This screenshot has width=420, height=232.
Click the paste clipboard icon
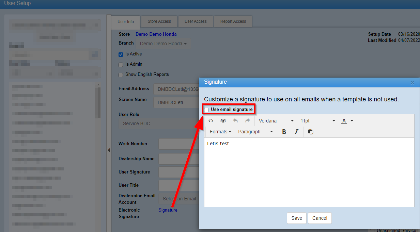(x=310, y=132)
